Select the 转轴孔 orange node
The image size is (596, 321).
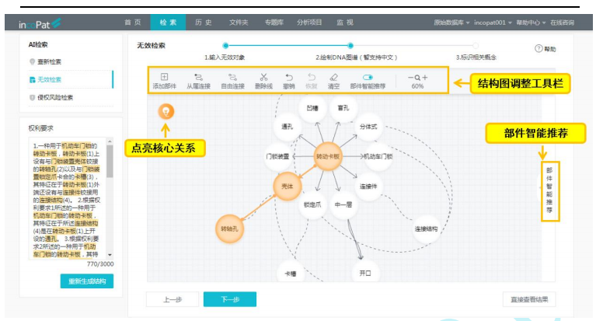229,229
